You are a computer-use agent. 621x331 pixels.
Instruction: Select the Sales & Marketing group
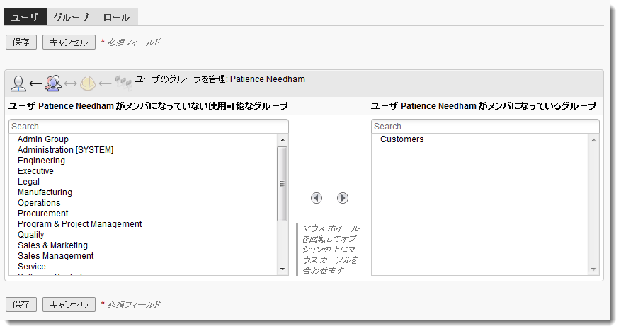tap(52, 245)
